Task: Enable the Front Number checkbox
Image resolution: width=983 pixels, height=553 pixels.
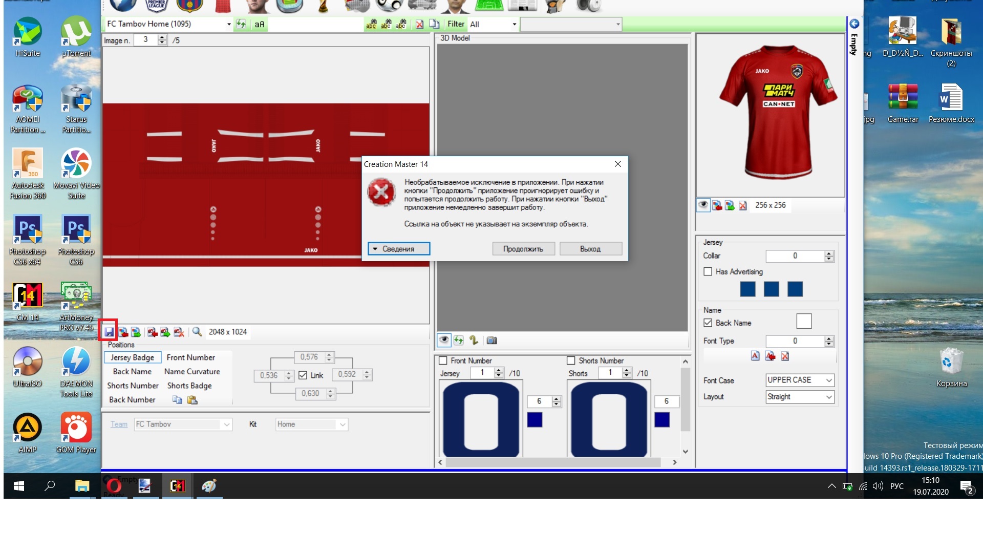Action: click(443, 360)
